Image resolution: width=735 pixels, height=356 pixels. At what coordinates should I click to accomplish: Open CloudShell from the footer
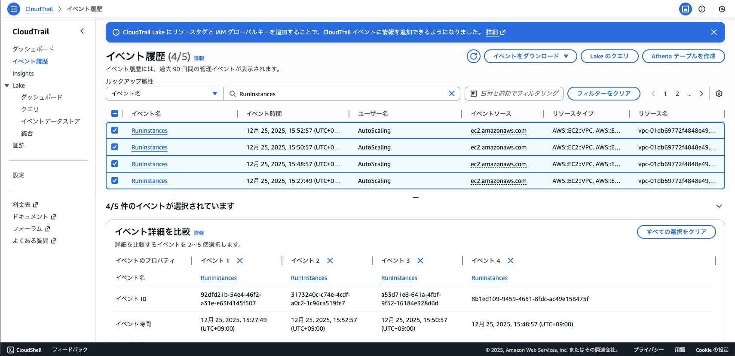25,350
